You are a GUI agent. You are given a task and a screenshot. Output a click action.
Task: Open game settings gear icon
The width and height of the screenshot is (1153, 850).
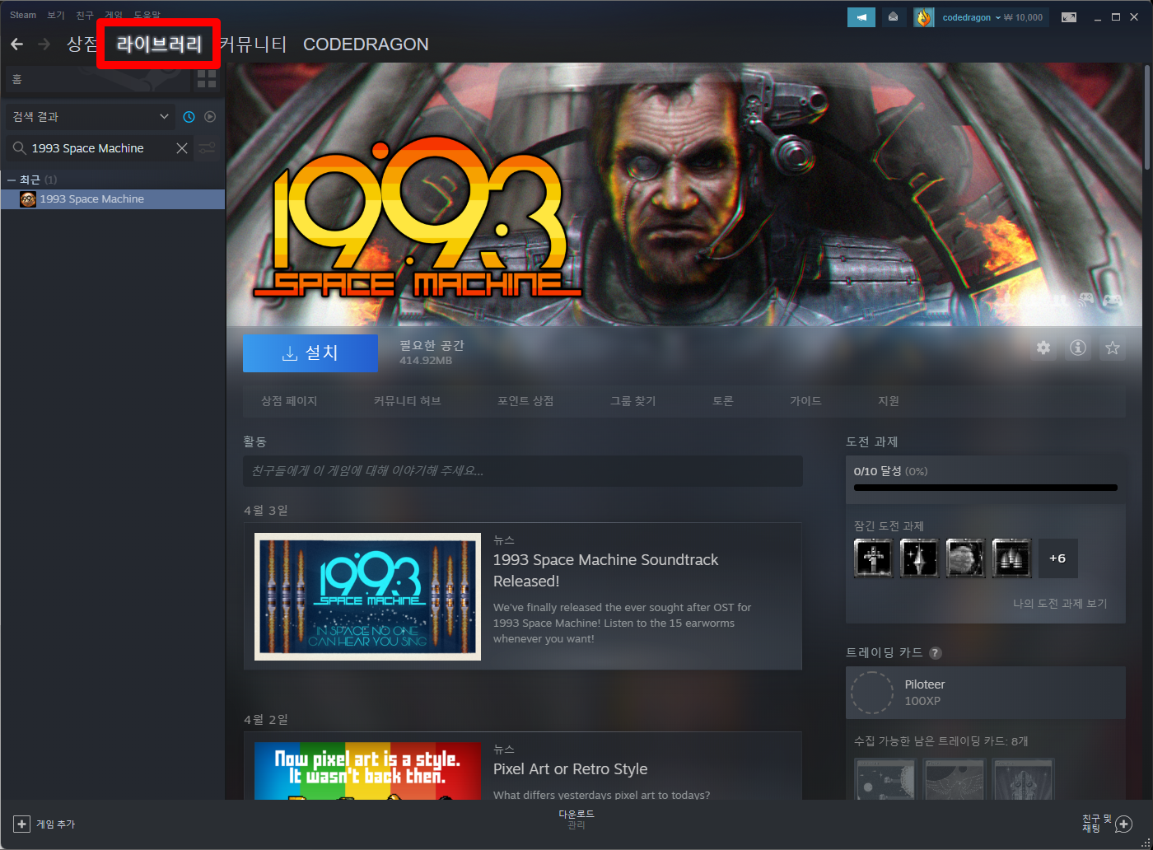1043,348
